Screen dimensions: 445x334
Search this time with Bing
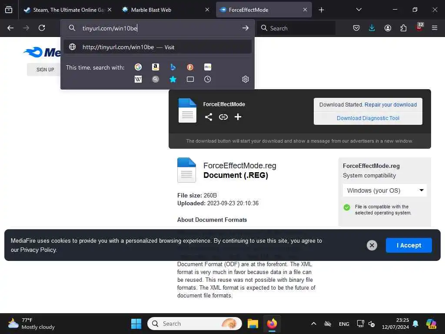pos(173,67)
